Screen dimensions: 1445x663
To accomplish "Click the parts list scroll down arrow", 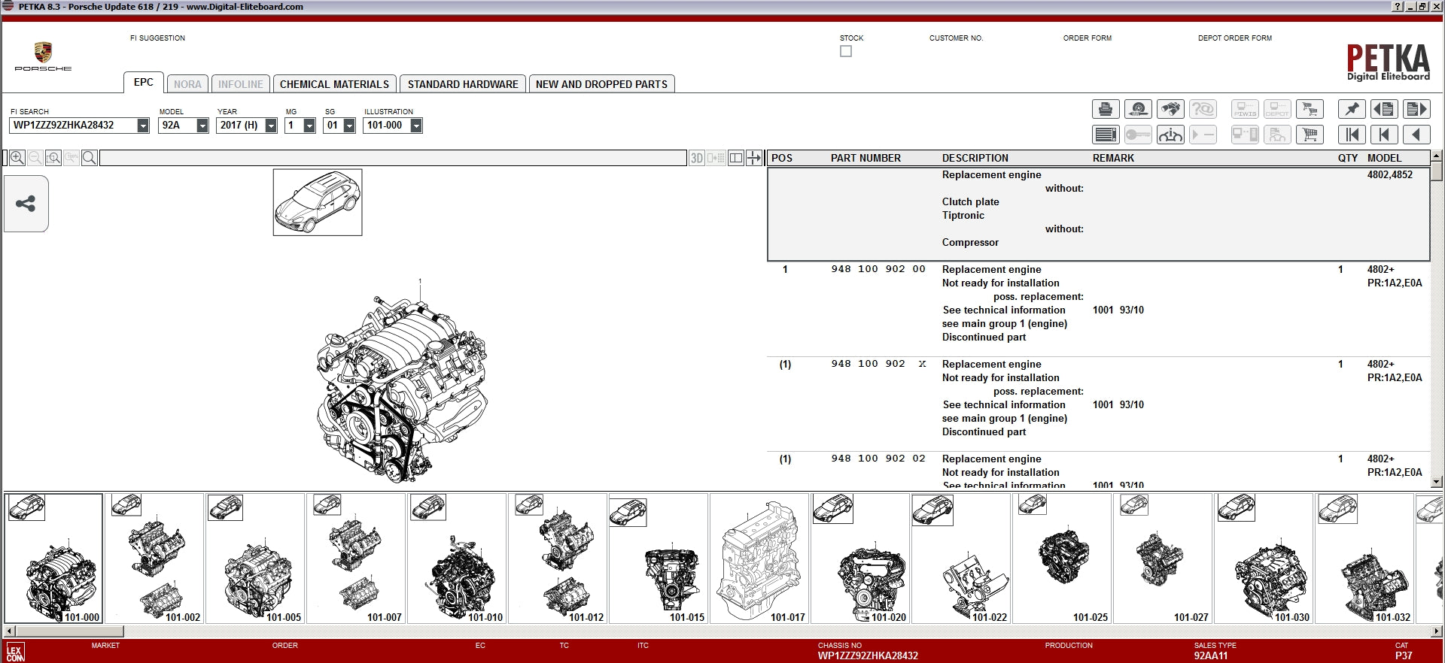I will [1436, 482].
